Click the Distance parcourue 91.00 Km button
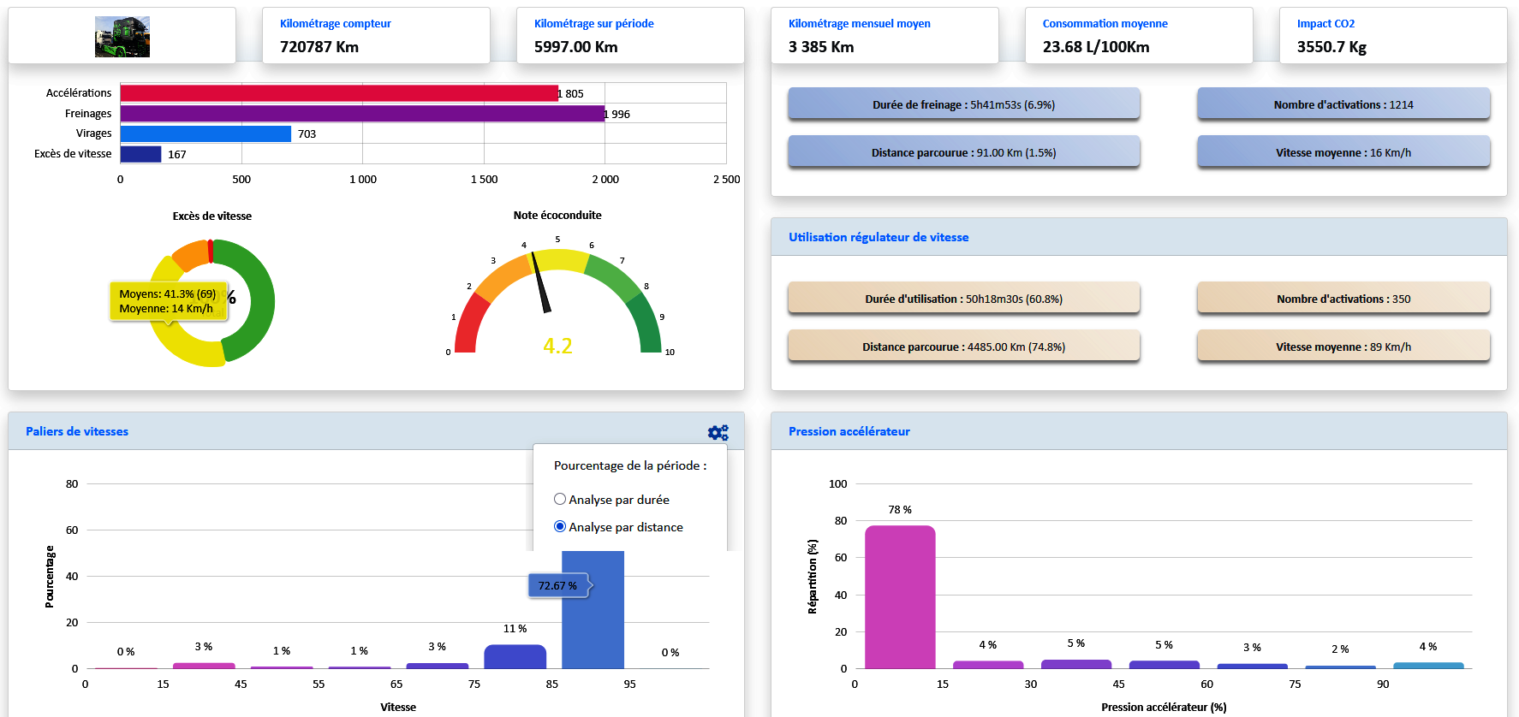1519x717 pixels. point(963,152)
